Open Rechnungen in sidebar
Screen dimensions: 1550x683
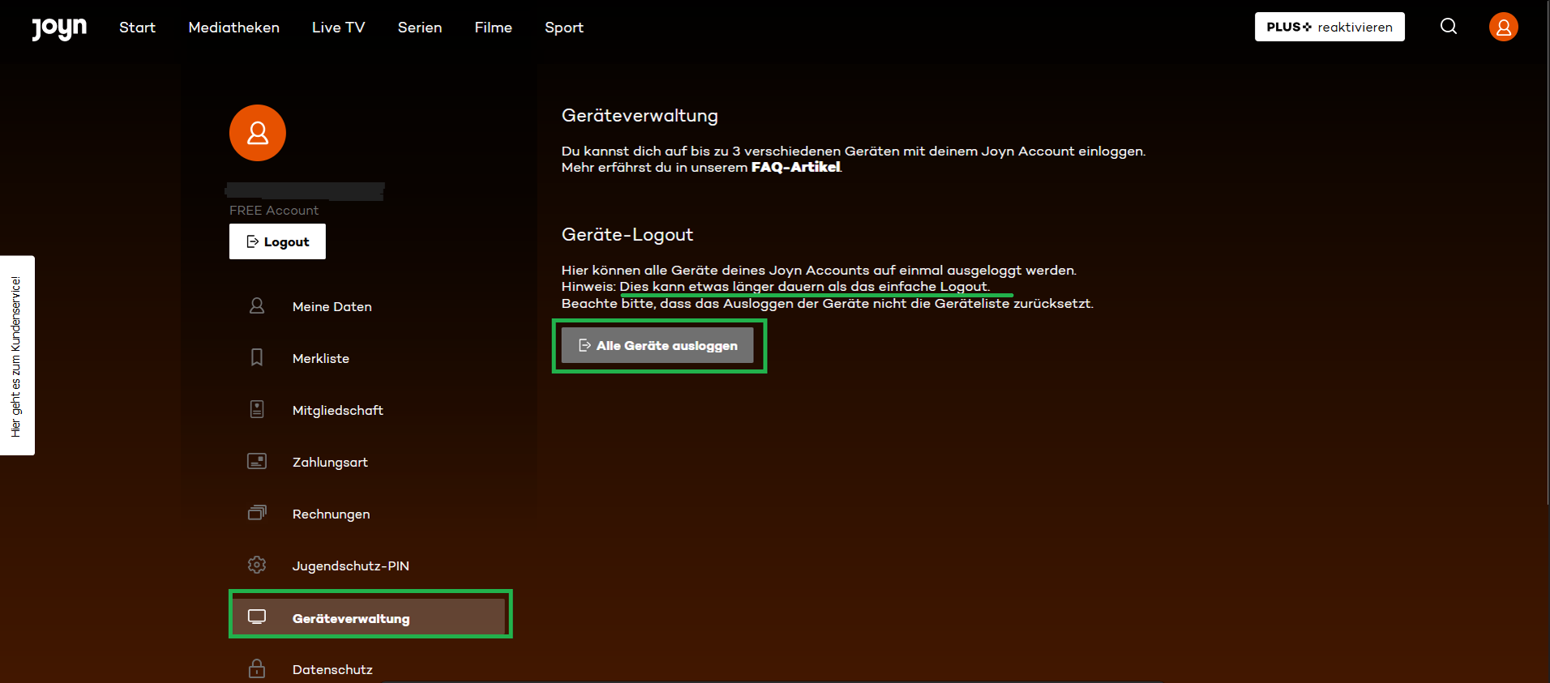[x=331, y=514]
